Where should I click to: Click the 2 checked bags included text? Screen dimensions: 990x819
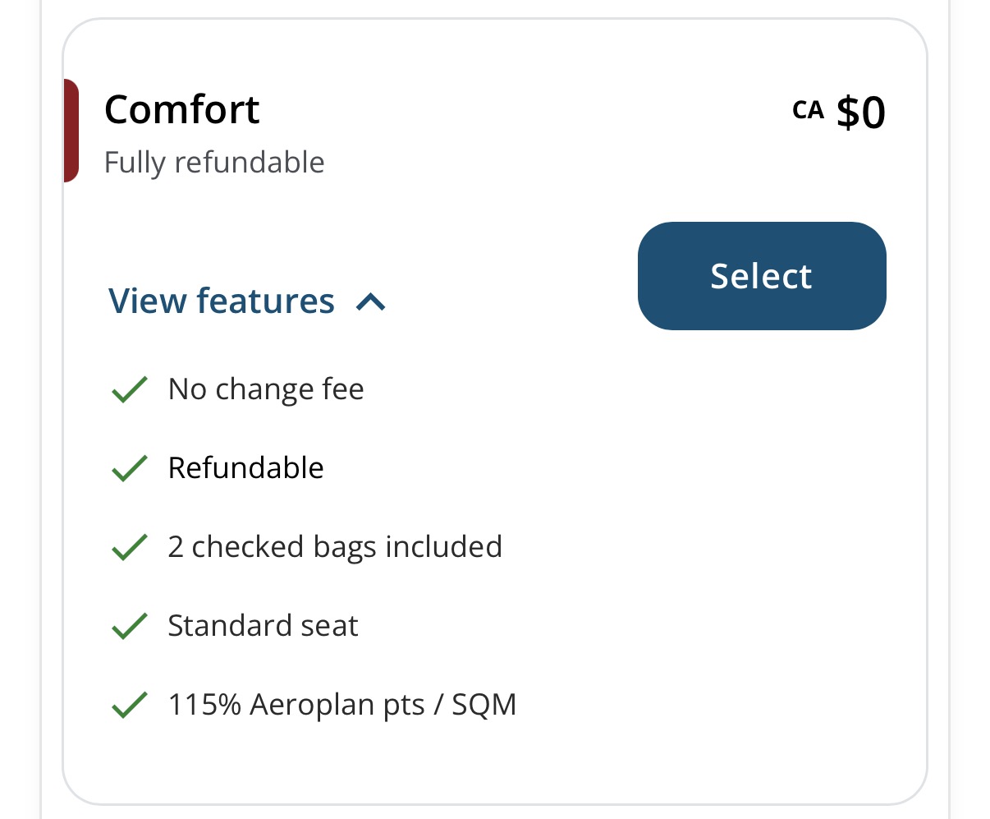click(x=335, y=547)
